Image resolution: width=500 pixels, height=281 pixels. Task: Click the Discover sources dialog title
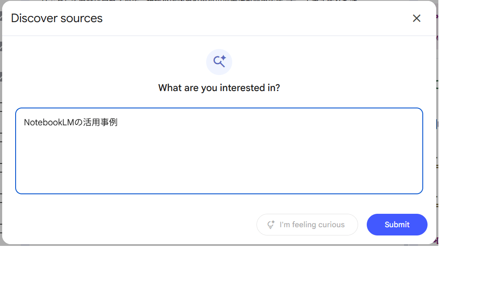57,18
